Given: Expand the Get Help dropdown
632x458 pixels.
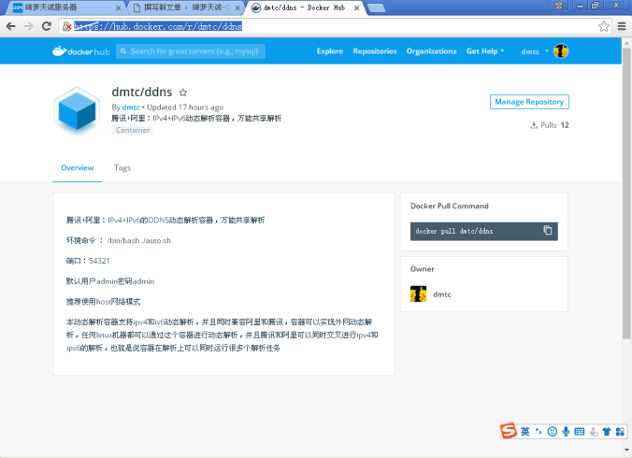Looking at the screenshot, I should click(485, 51).
